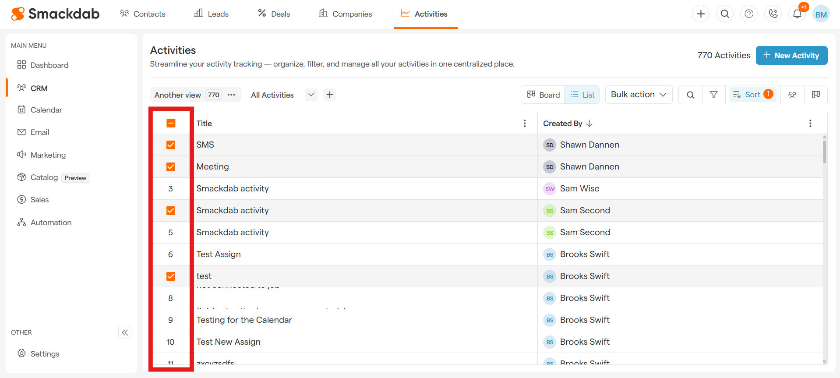
Task: Open the activities filter funnel icon
Action: [x=713, y=95]
